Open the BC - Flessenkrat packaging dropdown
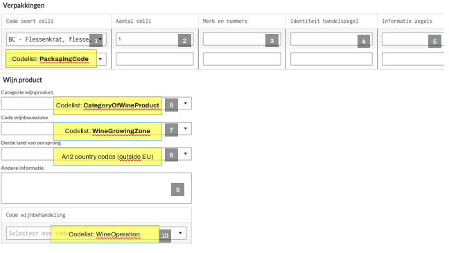Screen dimensions: 449x253 pos(56,40)
